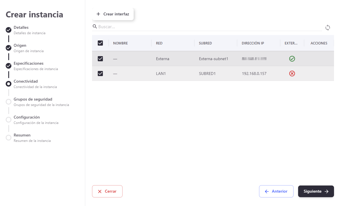This screenshot has width=340, height=206.
Task: Click the refresh icon beside the search bar
Action: click(x=328, y=28)
